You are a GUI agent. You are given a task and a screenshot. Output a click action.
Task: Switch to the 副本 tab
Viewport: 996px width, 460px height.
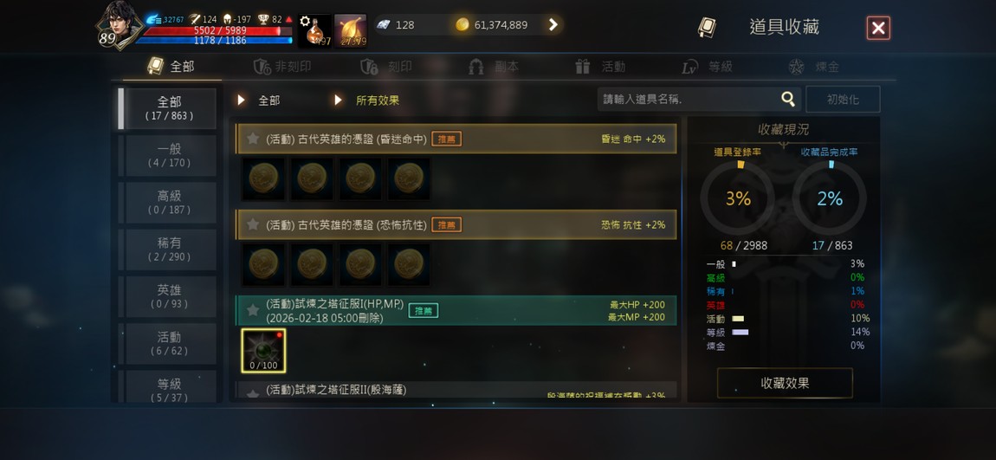coord(493,67)
